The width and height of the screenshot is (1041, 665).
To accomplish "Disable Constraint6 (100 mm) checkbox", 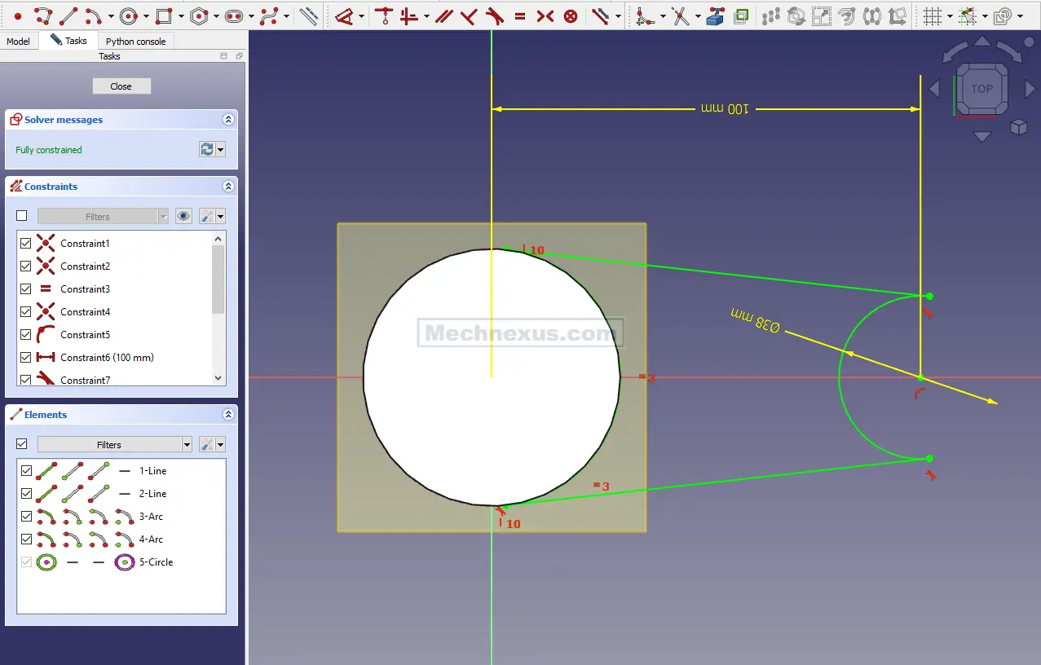I will click(25, 358).
